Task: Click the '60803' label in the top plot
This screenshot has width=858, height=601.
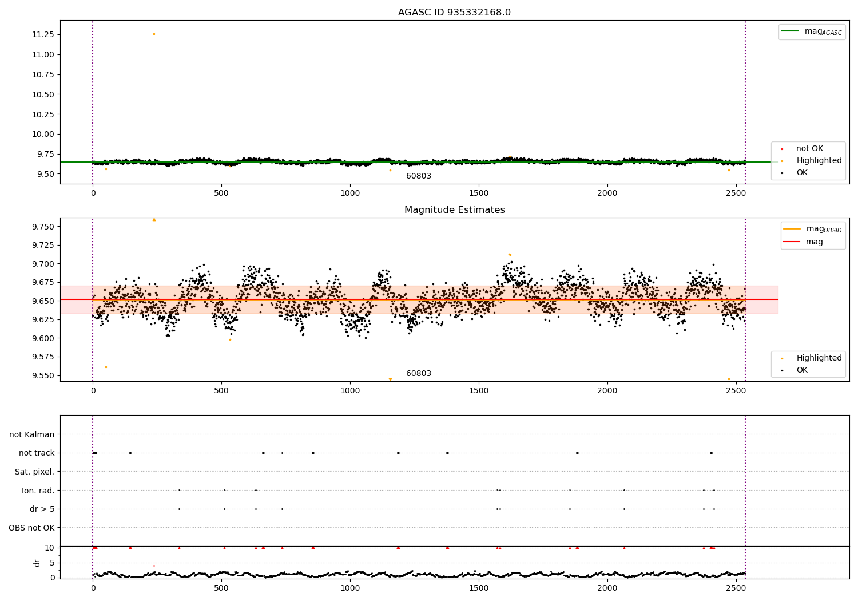Action: point(419,176)
